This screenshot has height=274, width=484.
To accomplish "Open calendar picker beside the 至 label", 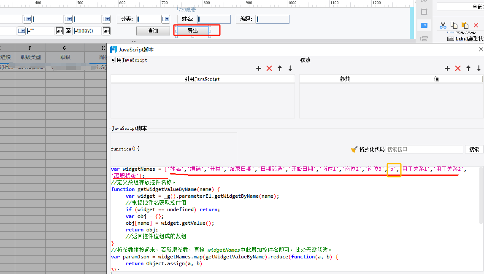I will [59, 31].
